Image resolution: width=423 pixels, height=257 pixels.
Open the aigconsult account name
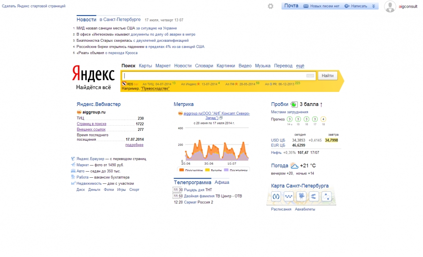tap(408, 7)
